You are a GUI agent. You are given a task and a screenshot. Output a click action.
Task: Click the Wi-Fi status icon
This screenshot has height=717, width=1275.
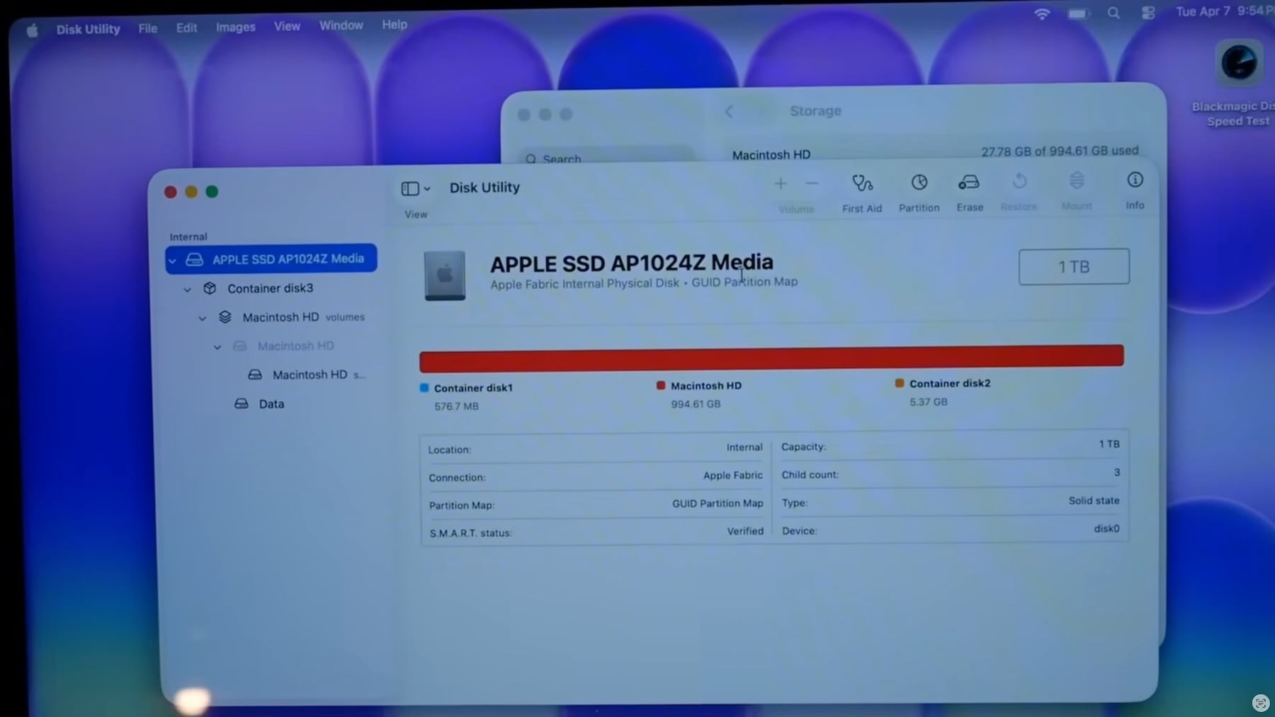(1043, 13)
